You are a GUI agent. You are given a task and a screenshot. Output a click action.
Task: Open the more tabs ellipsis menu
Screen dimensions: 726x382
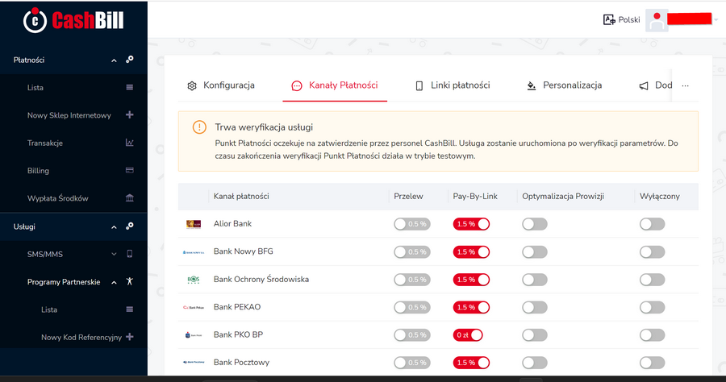(685, 85)
